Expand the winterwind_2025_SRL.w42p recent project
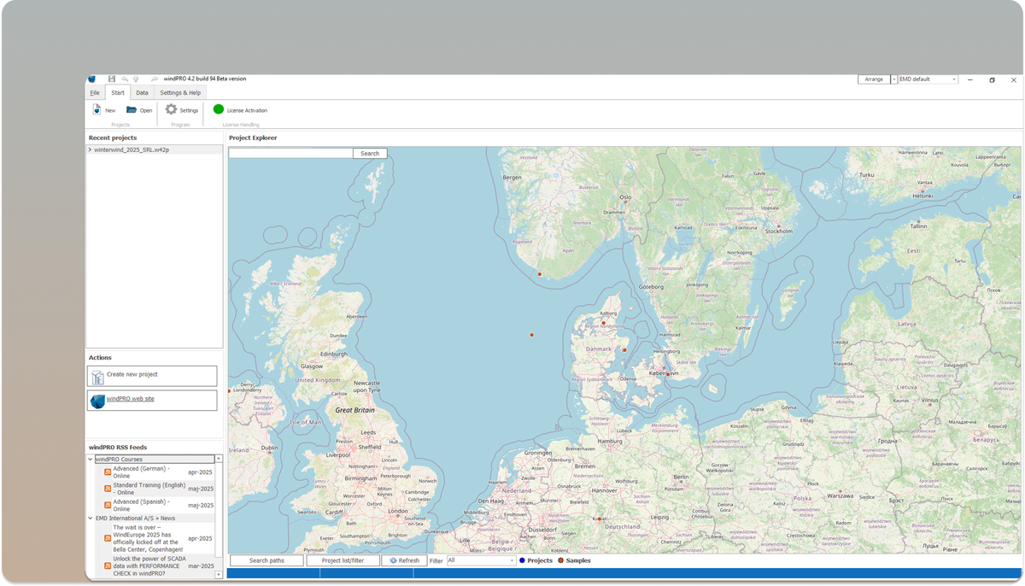The height and width of the screenshot is (586, 1025). click(x=89, y=148)
